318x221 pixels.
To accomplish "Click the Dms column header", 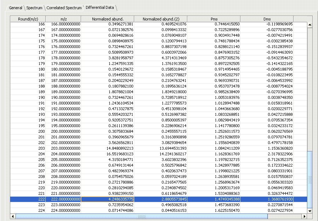I will (267, 19).
